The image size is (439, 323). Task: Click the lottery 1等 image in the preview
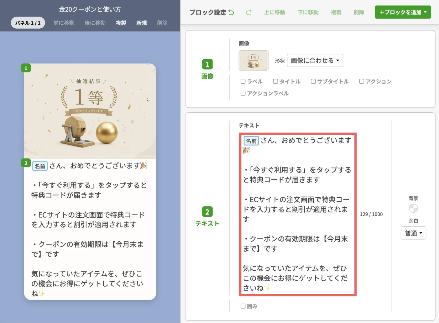pyautogui.click(x=90, y=111)
